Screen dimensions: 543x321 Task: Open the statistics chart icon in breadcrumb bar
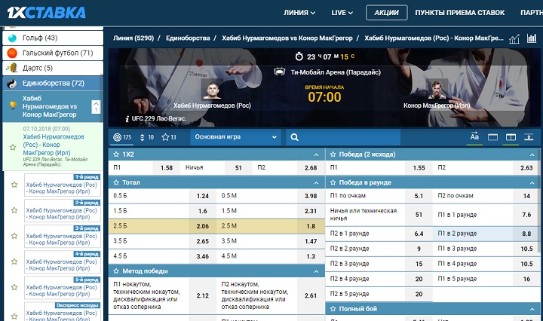tap(515, 38)
